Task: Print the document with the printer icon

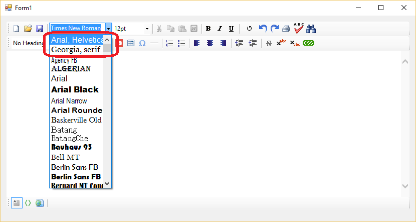Action: click(286, 29)
